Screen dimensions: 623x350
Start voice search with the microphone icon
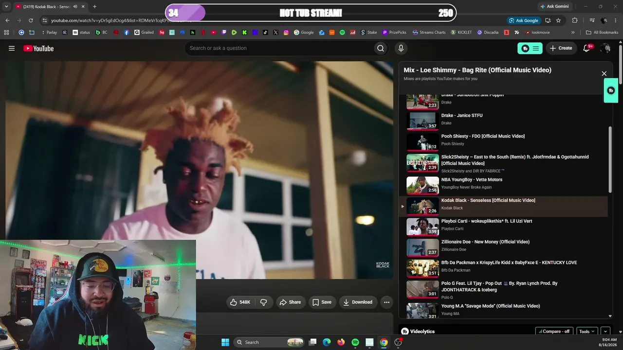tap(401, 48)
